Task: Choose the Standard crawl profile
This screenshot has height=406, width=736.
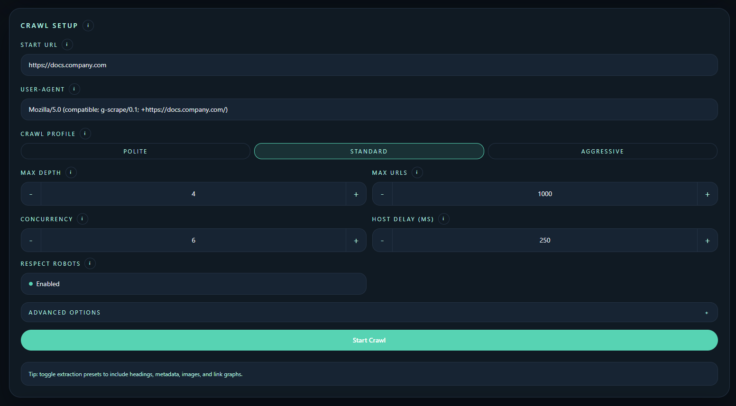Action: coord(368,151)
